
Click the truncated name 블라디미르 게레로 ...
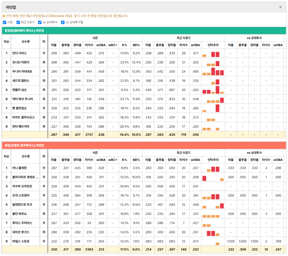pos(25,177)
